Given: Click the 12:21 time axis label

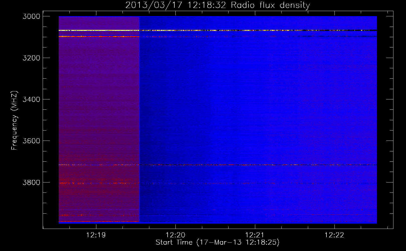Looking at the screenshot, I should 255,235.
